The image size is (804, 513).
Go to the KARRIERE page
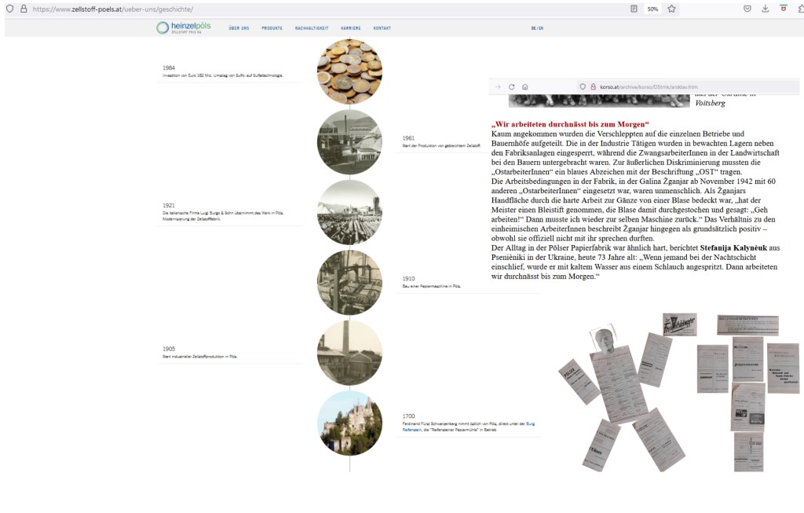click(350, 28)
